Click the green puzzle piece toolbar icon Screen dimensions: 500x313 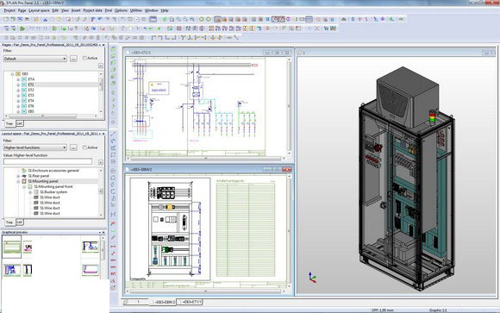tap(22, 28)
